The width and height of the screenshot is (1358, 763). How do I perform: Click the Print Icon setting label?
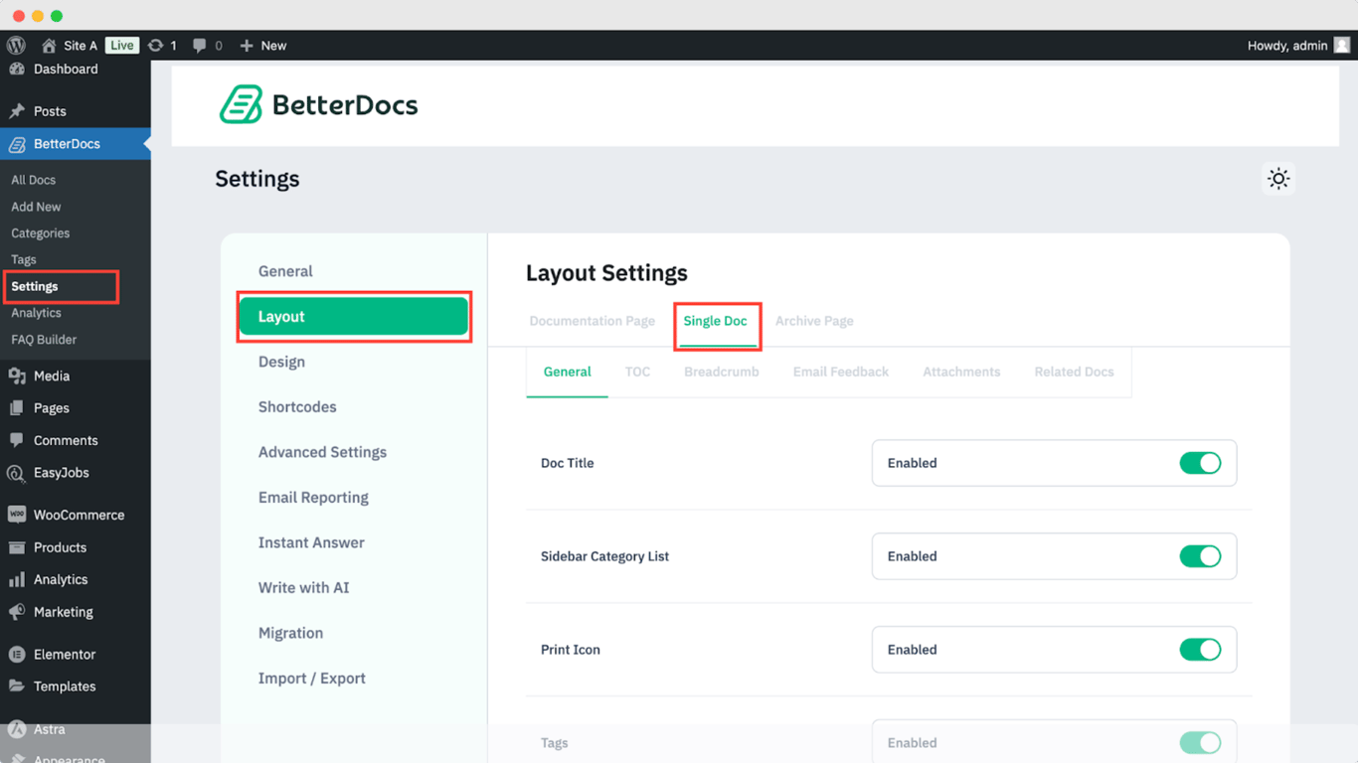571,650
